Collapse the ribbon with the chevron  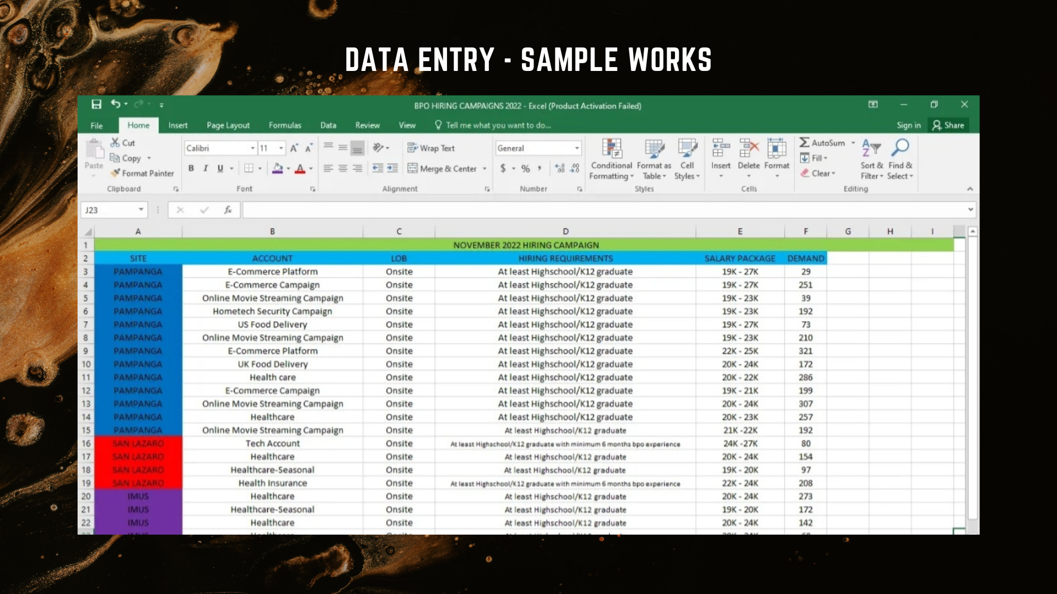coord(970,189)
